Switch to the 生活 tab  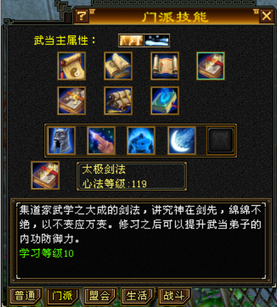(137, 296)
